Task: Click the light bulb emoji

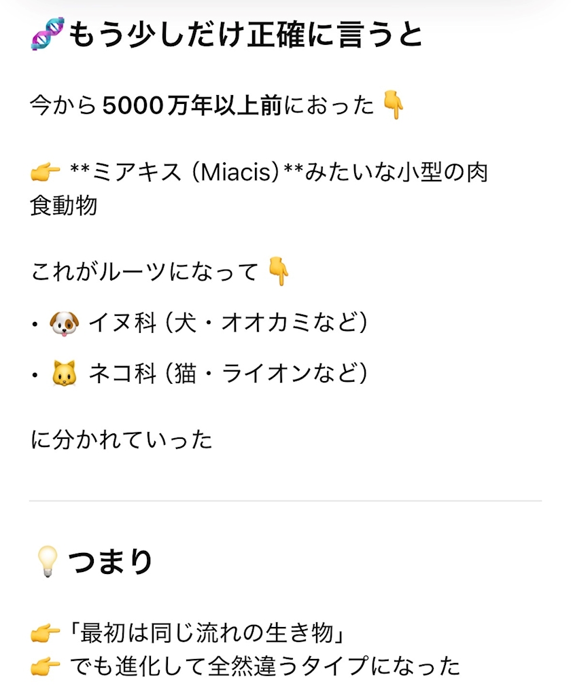Action: tap(47, 563)
